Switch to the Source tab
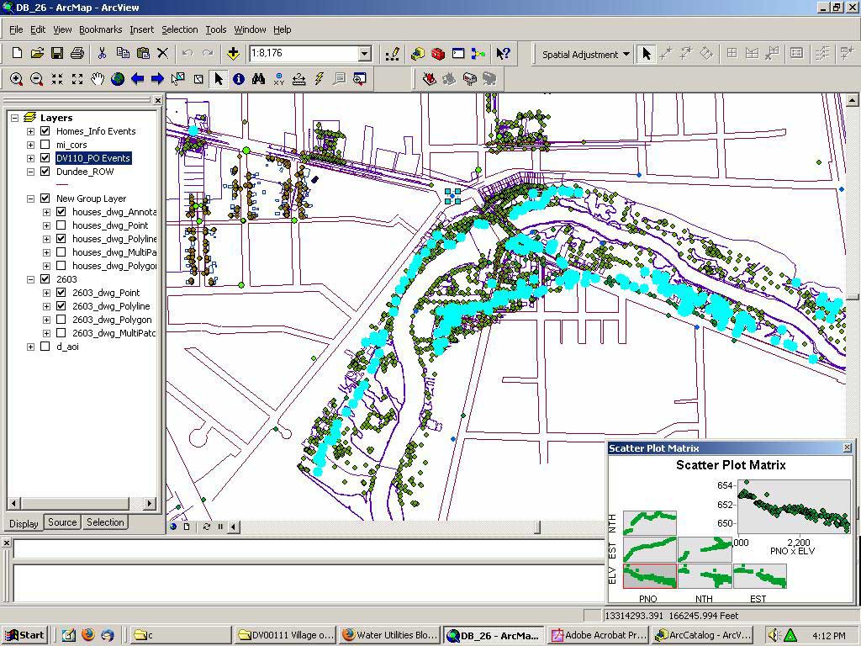 62,522
